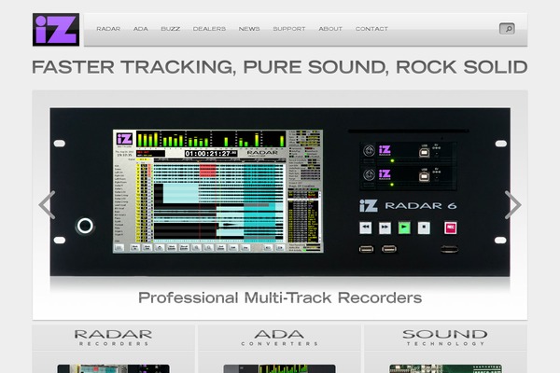The image size is (560, 373).
Task: Visit the ABOUT page
Action: point(330,29)
